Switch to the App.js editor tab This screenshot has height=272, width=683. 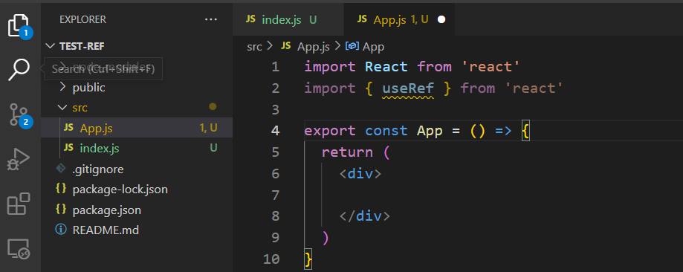pos(399,19)
